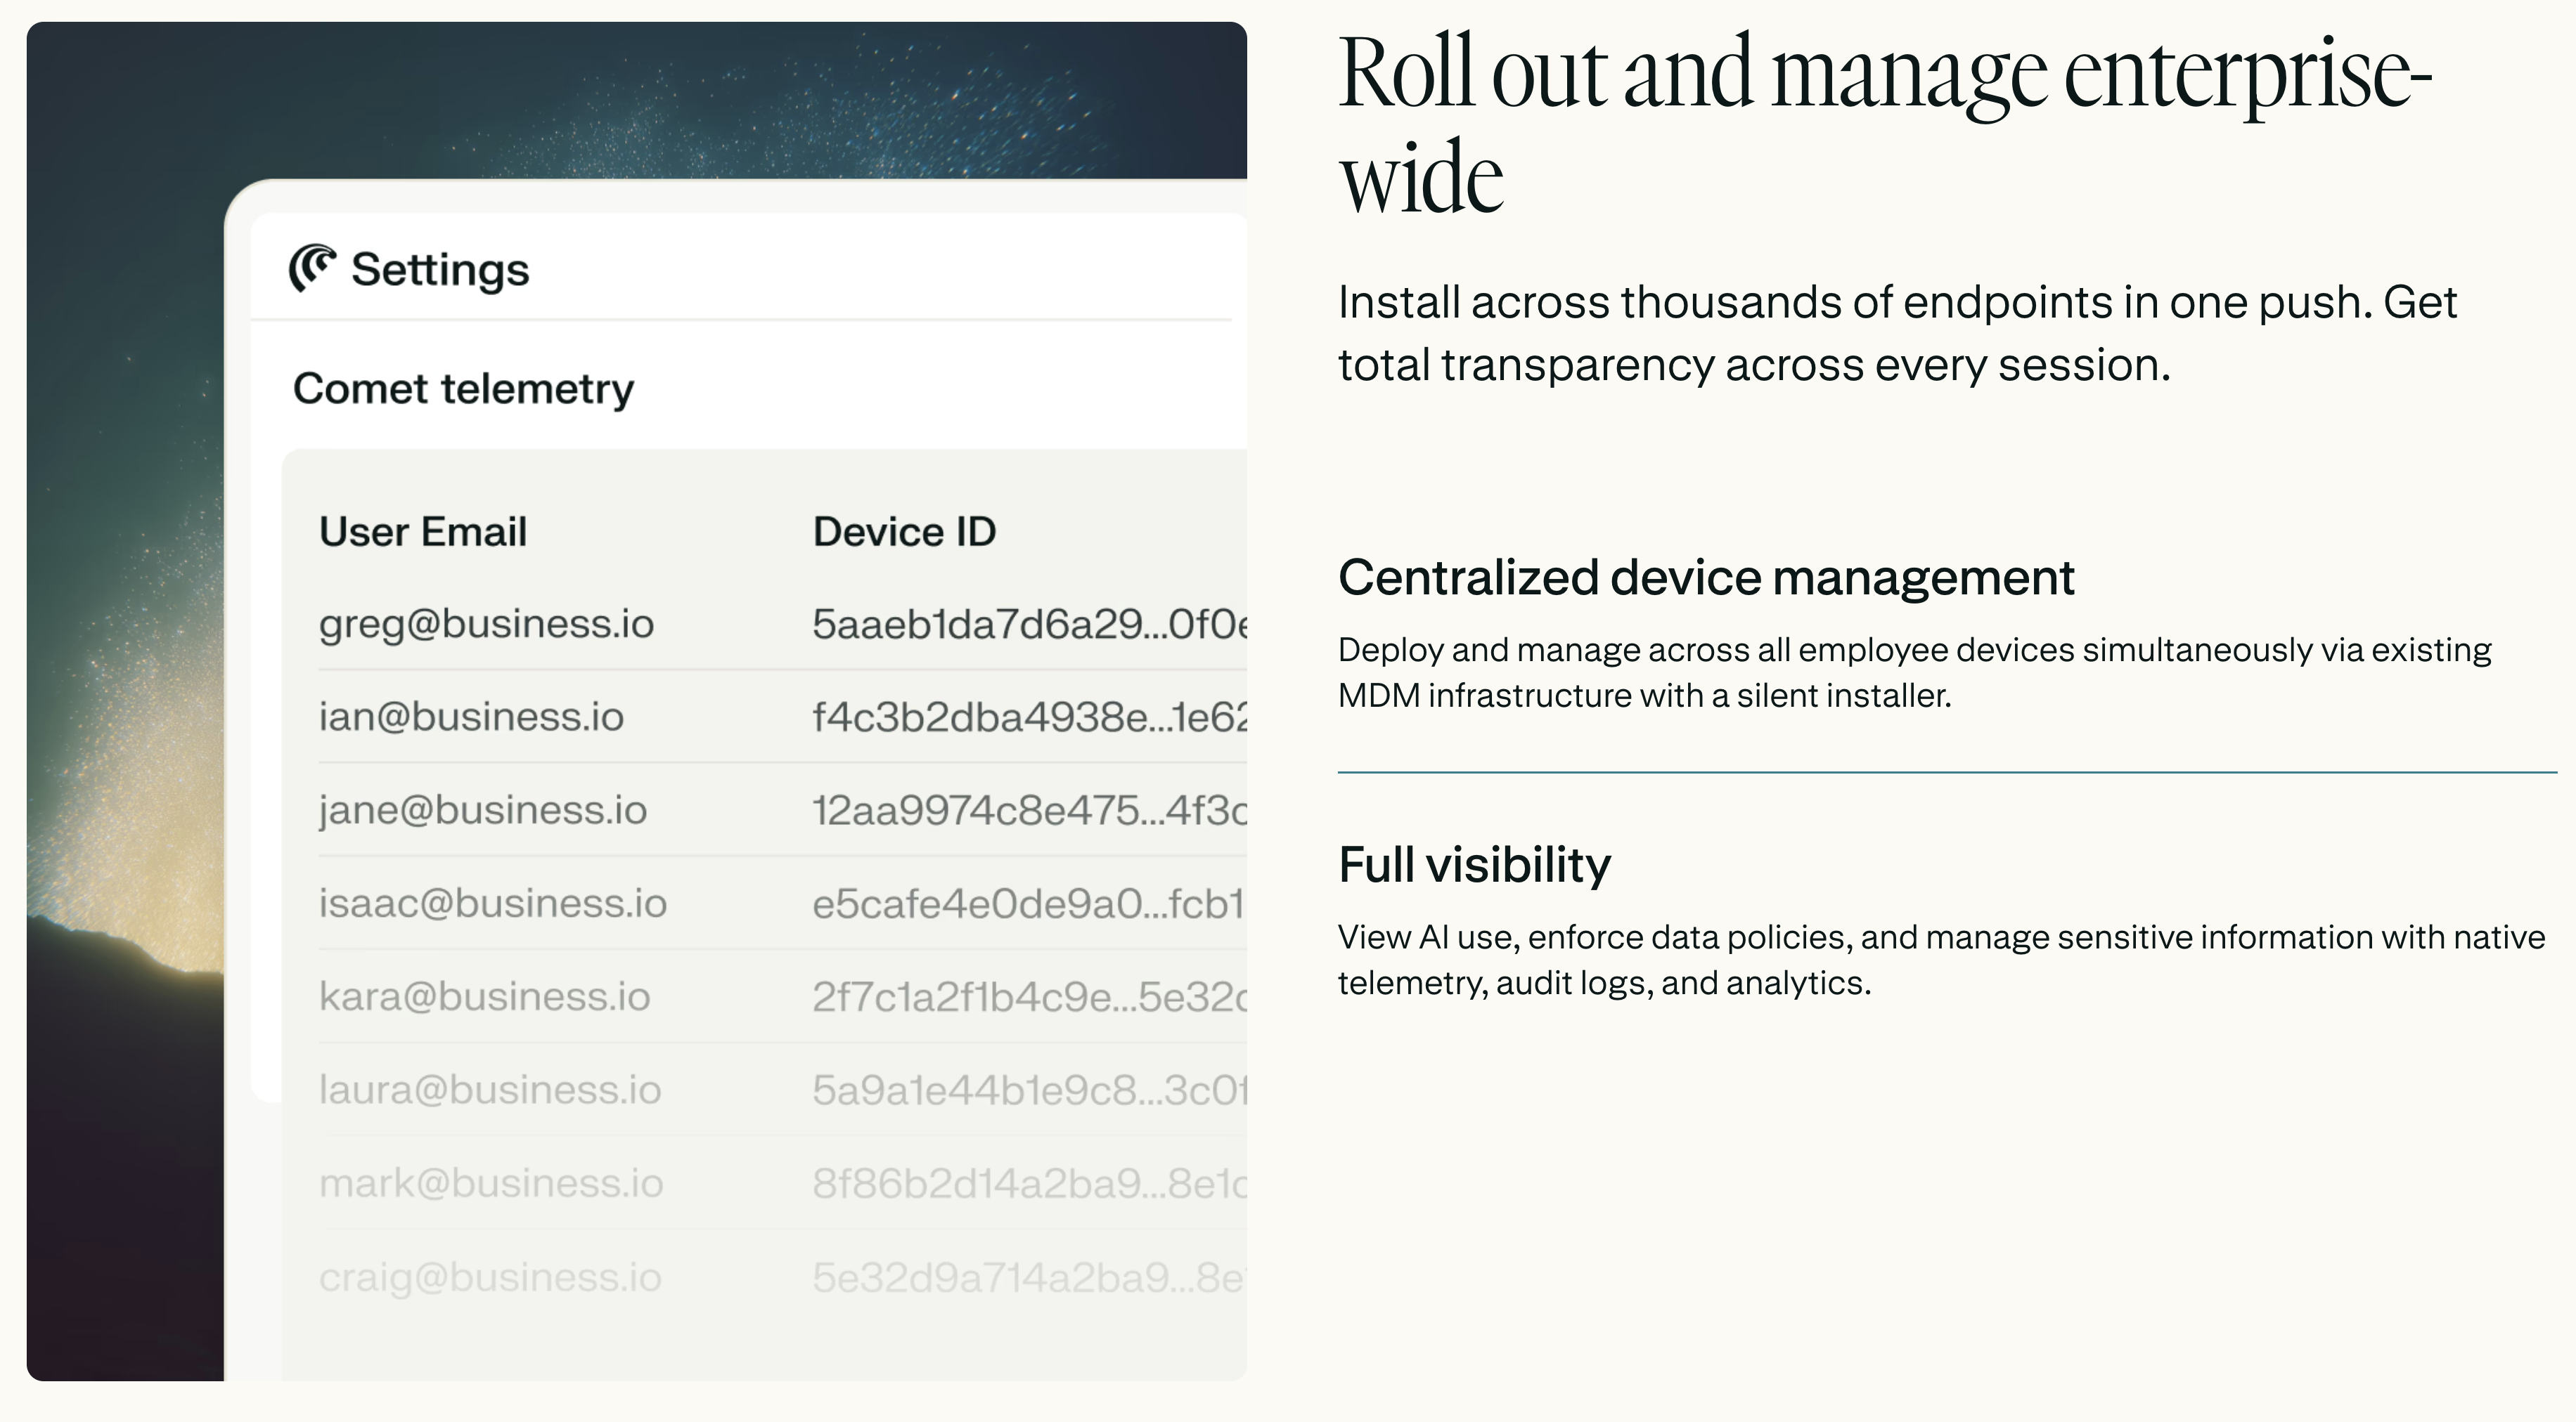Select craig@business.io at the table bottom
Viewport: 2576px width, 1422px height.
point(490,1277)
